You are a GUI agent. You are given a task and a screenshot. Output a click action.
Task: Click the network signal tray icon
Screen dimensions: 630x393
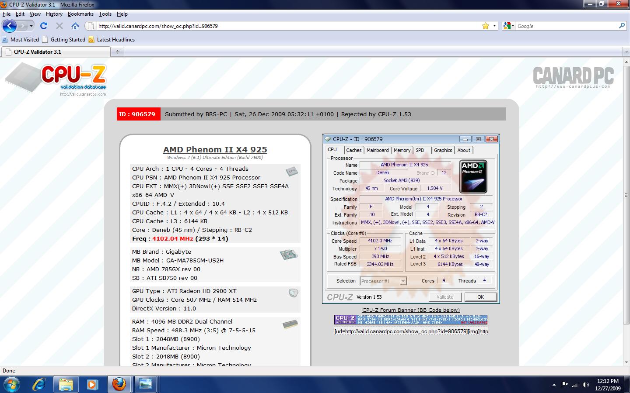click(x=575, y=385)
